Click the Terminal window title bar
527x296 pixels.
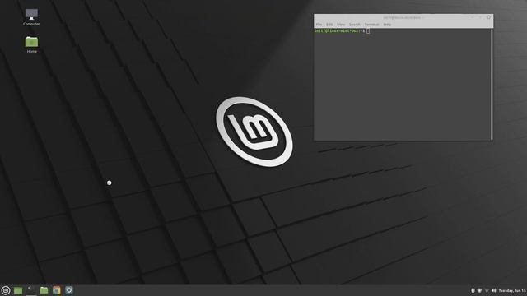point(403,17)
